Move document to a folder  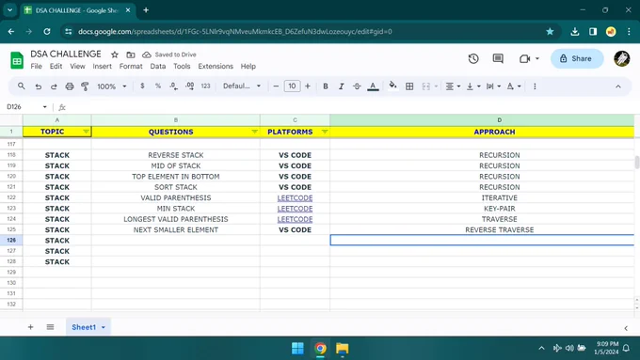pyautogui.click(x=131, y=55)
